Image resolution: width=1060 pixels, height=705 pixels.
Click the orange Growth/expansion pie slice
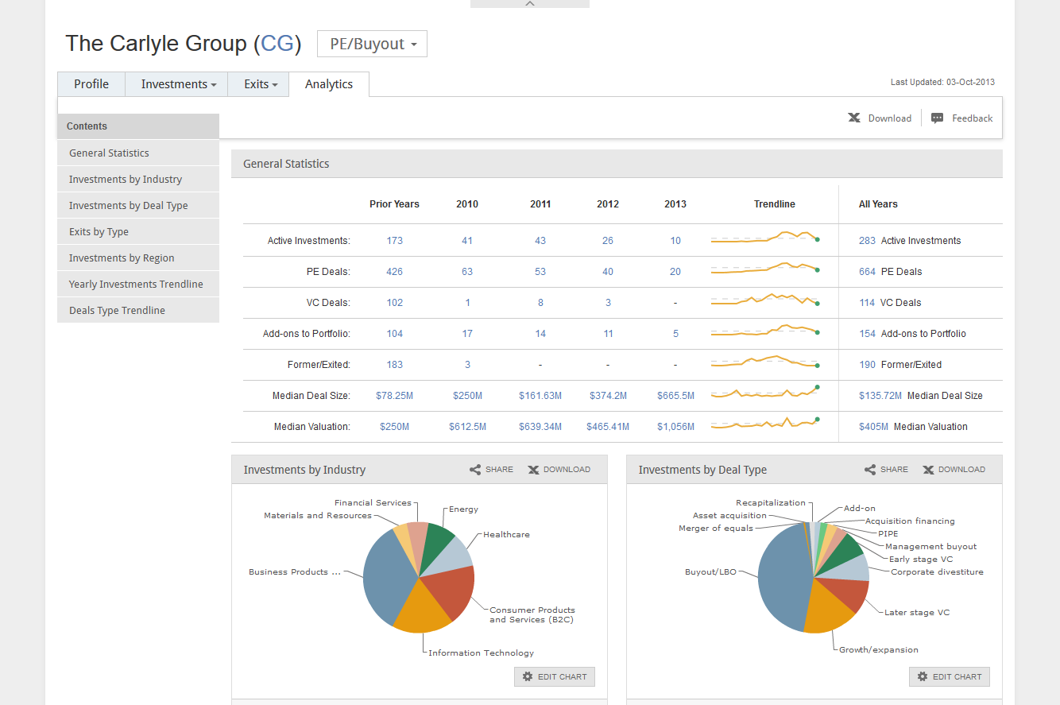point(828,606)
